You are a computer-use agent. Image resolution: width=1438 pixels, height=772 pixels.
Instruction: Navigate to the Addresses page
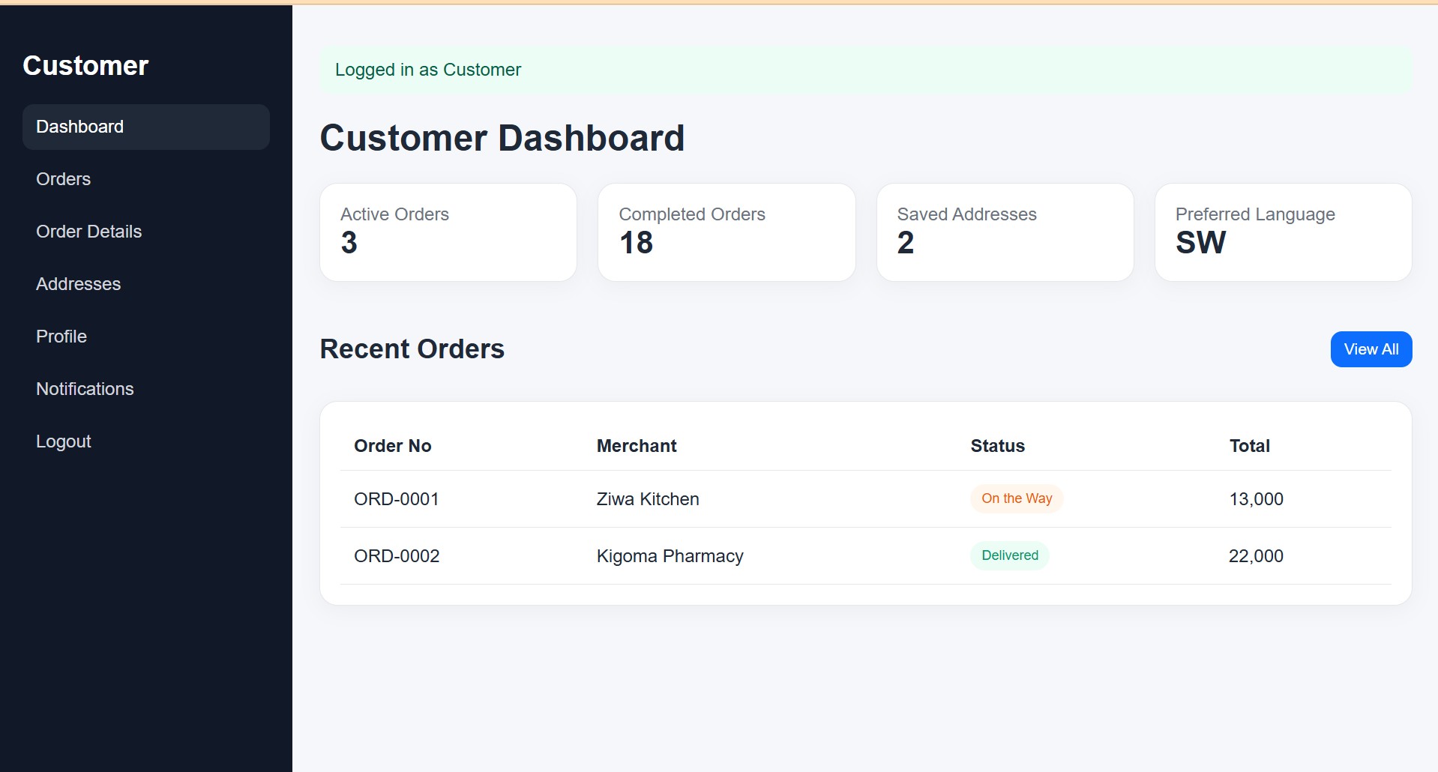click(x=78, y=284)
